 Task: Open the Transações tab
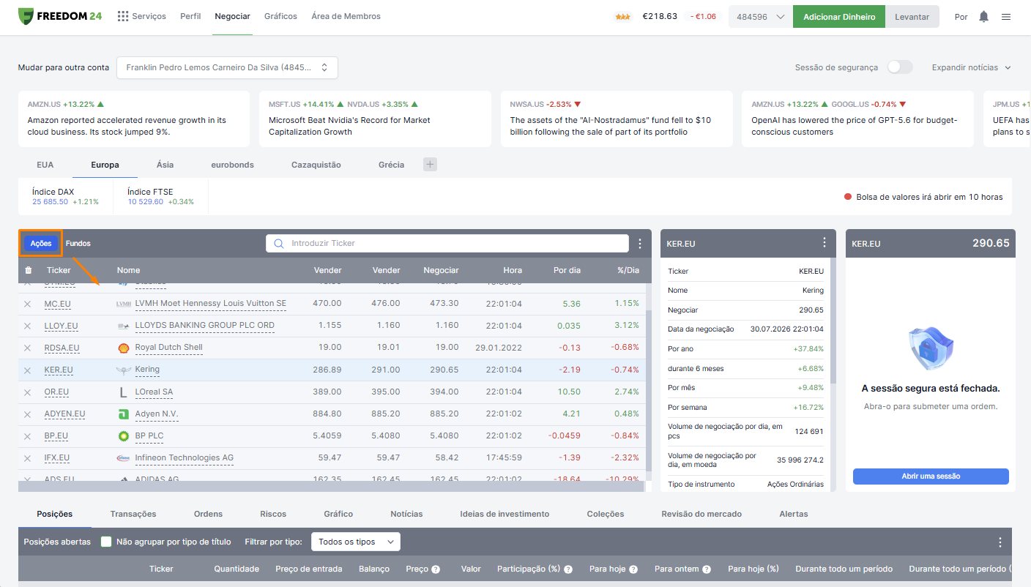coord(133,514)
